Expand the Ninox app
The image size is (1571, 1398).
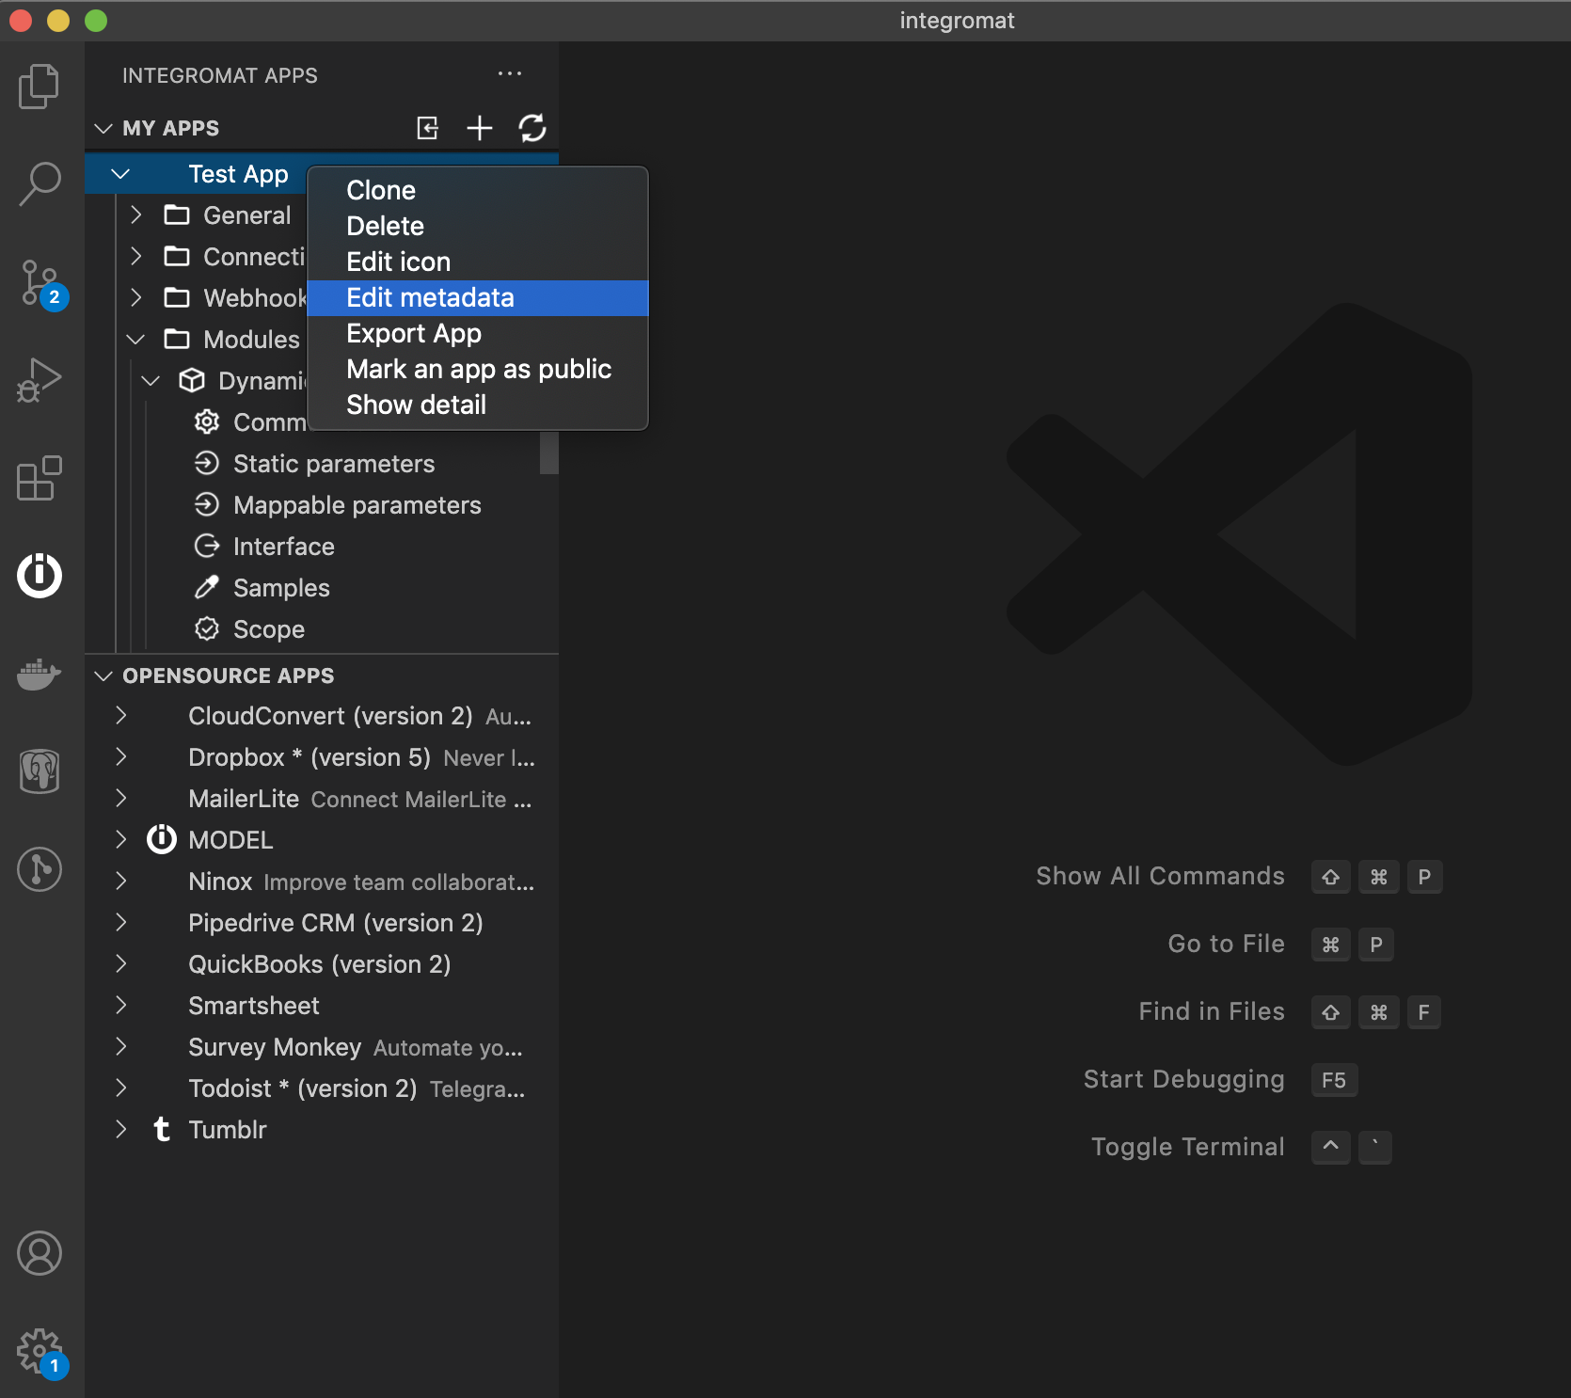[x=120, y=881]
